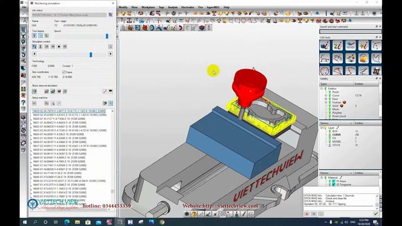402x226 pixels.
Task: Click the left arrow of simulation position slider
Action: [x=34, y=54]
